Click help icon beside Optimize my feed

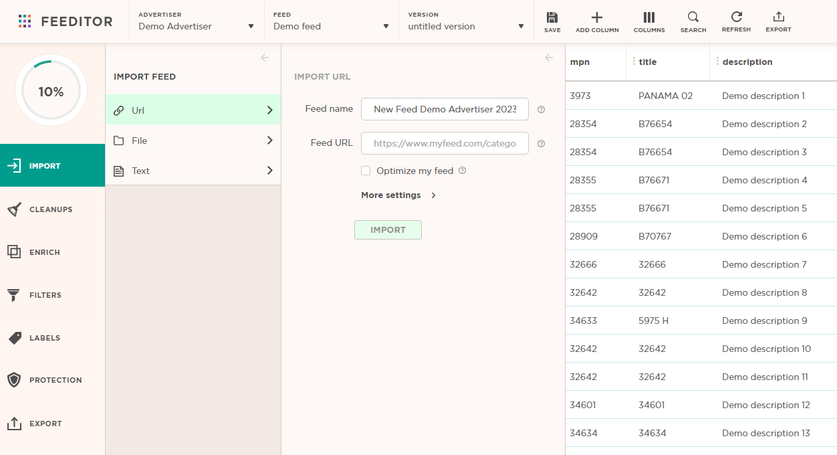462,171
